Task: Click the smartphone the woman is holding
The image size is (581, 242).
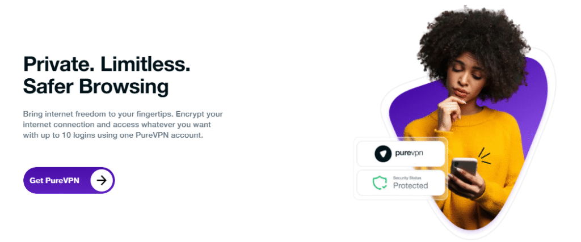Action: [464, 169]
